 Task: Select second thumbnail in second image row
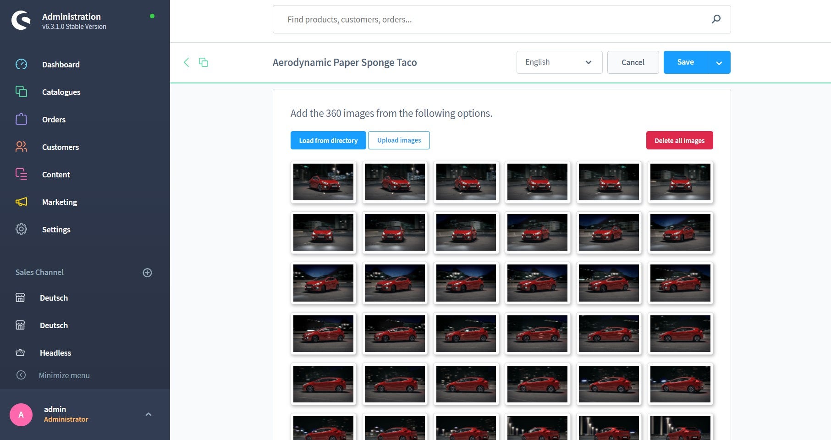tap(395, 232)
